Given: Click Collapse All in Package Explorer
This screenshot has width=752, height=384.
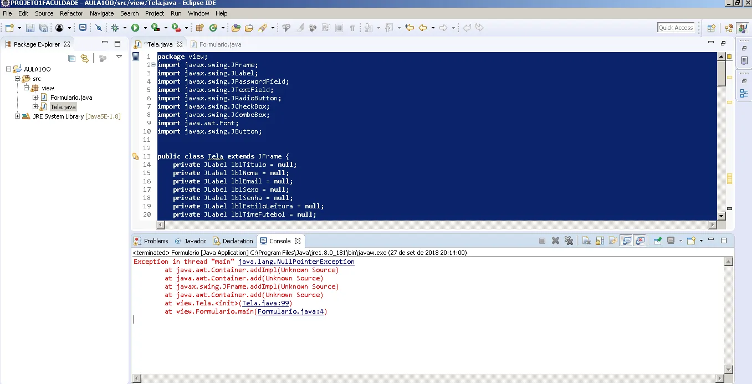Looking at the screenshot, I should coord(71,58).
